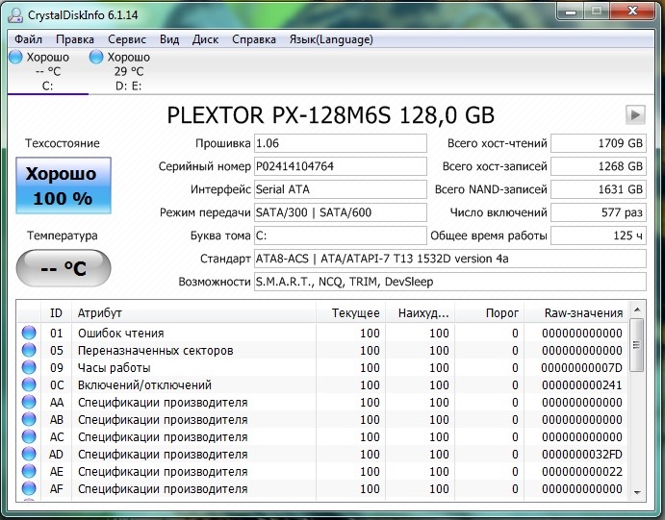This screenshot has height=520, width=665.
Task: Open the Вид menu
Action: tap(169, 39)
